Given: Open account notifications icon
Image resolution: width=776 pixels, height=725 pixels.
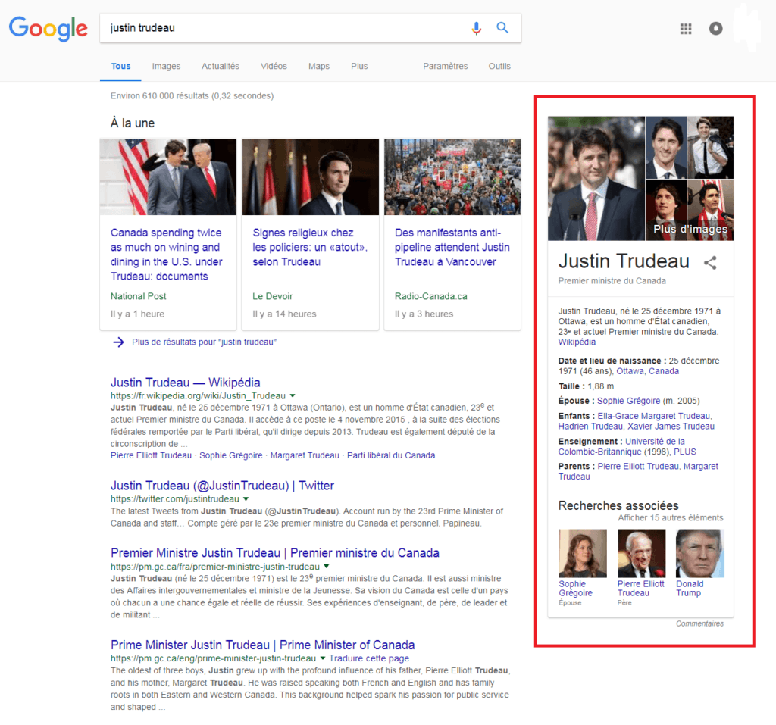Looking at the screenshot, I should [715, 29].
